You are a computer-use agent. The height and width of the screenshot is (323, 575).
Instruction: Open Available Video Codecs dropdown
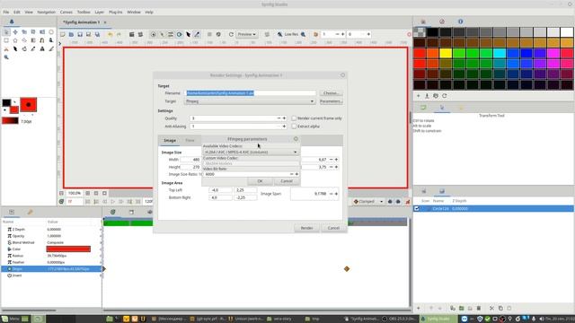(251, 152)
